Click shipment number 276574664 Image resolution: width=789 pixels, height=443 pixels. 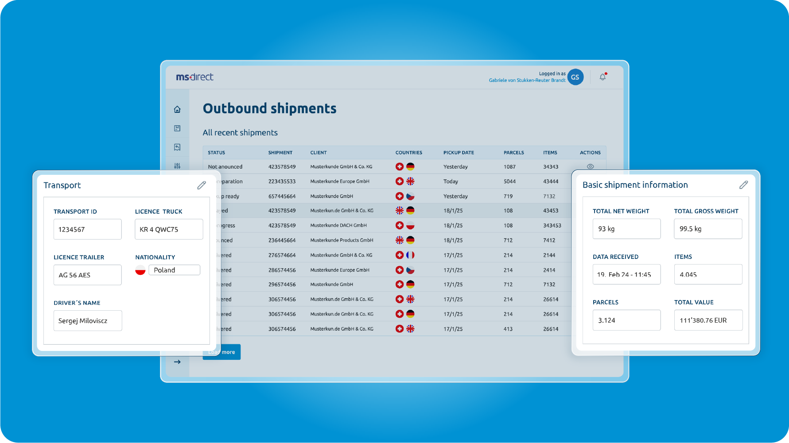point(282,255)
